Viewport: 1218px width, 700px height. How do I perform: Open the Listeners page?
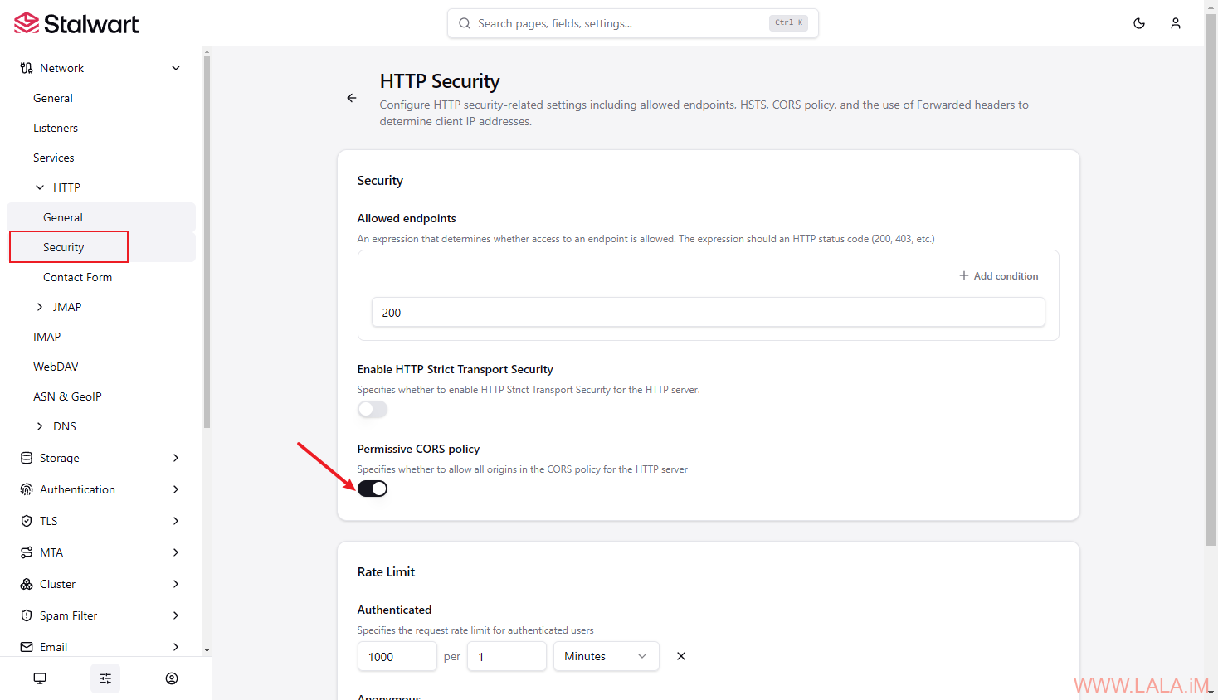pos(56,128)
